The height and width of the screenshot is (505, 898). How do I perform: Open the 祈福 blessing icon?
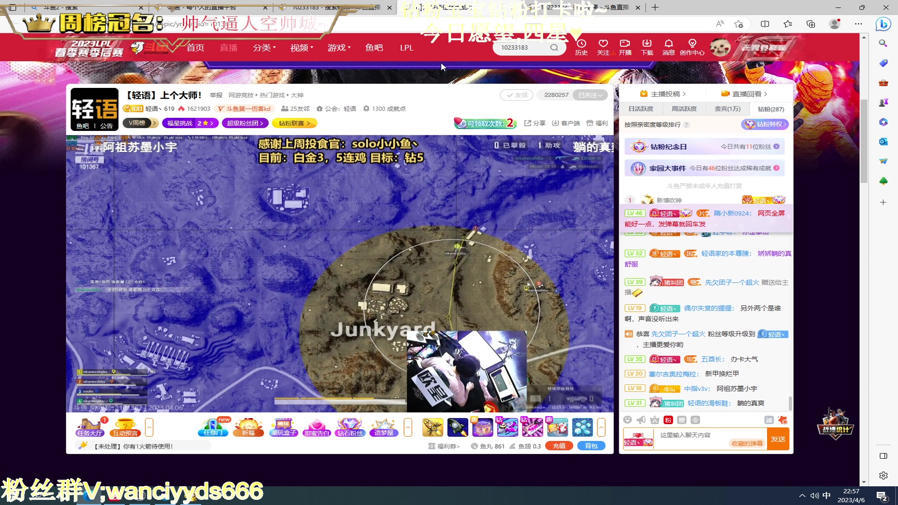248,427
